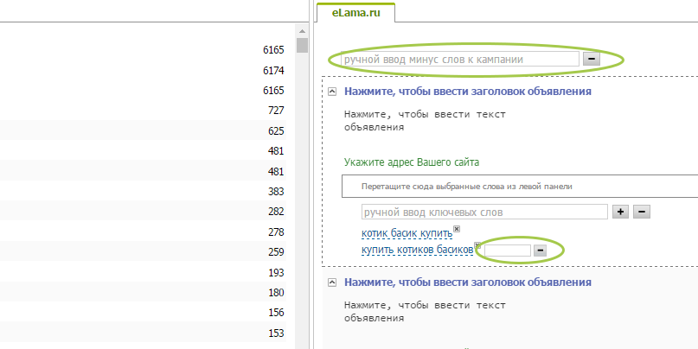Screen dimensions: 698x349
Task: Remove keyword 'купить котиков басиков' with its x icon
Action: (477, 245)
